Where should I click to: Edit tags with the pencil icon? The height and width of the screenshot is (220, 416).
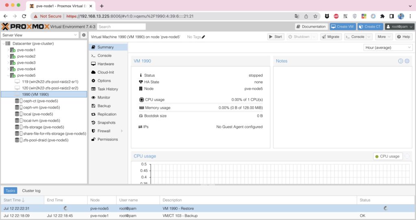click(204, 37)
